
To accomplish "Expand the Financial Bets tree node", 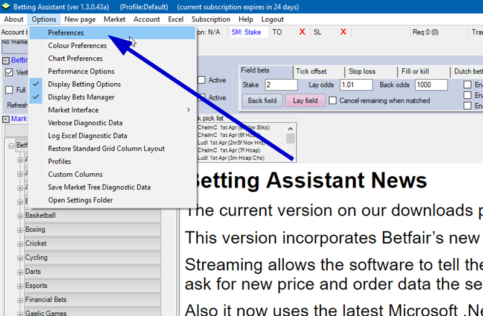I will click(x=20, y=300).
